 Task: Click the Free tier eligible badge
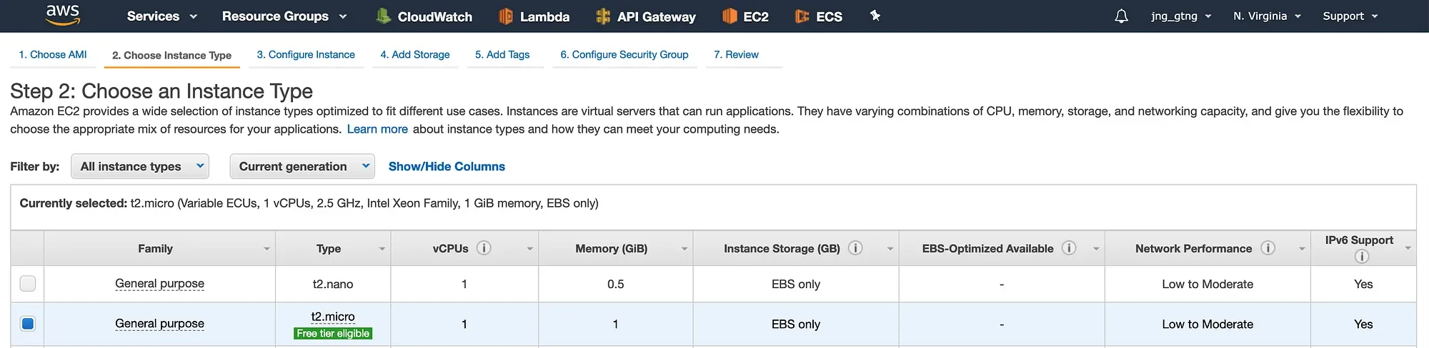coord(333,333)
